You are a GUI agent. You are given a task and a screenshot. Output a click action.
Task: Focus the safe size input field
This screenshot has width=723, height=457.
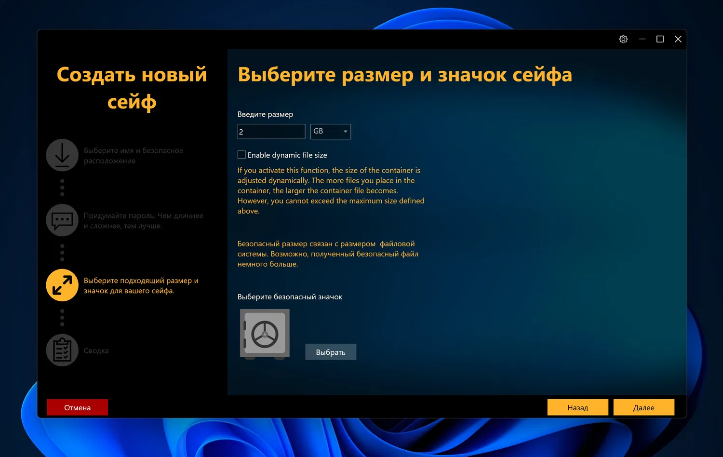pos(271,132)
